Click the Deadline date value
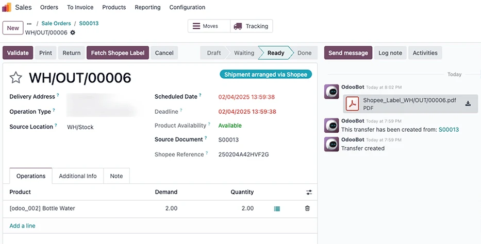 pyautogui.click(x=247, y=111)
